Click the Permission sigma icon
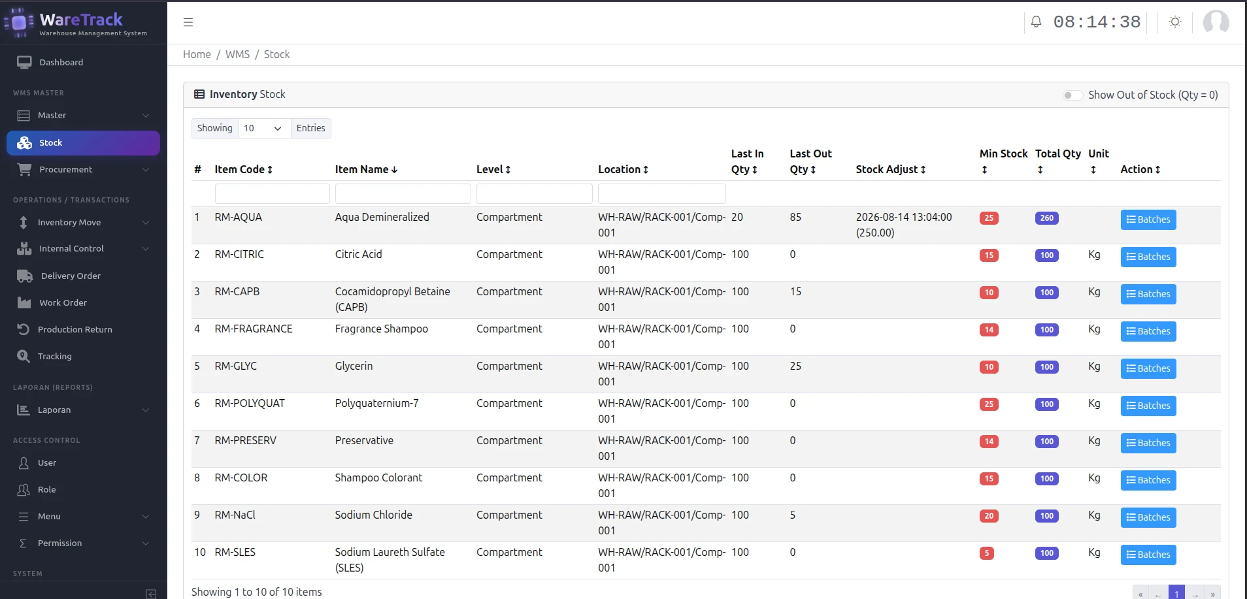 point(24,543)
